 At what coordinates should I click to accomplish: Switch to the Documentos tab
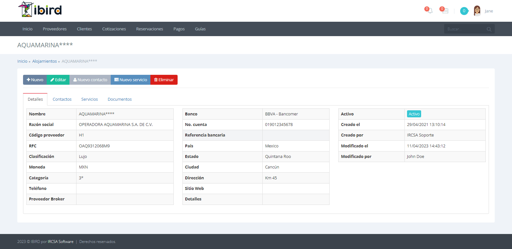click(120, 99)
